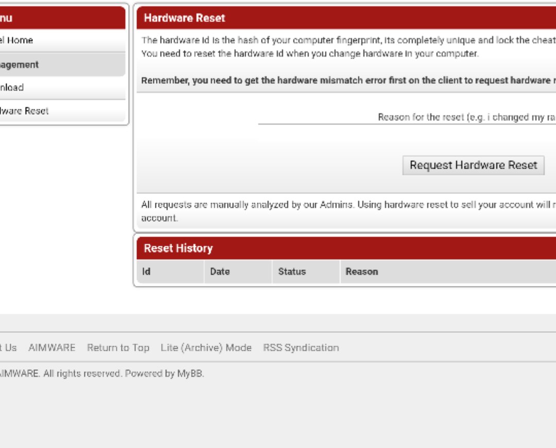556x448 pixels.
Task: Click the Request Hardware Reset button
Action: pyautogui.click(x=473, y=165)
